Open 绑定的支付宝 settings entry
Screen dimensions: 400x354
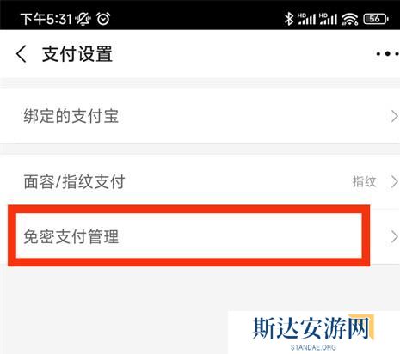click(x=200, y=116)
